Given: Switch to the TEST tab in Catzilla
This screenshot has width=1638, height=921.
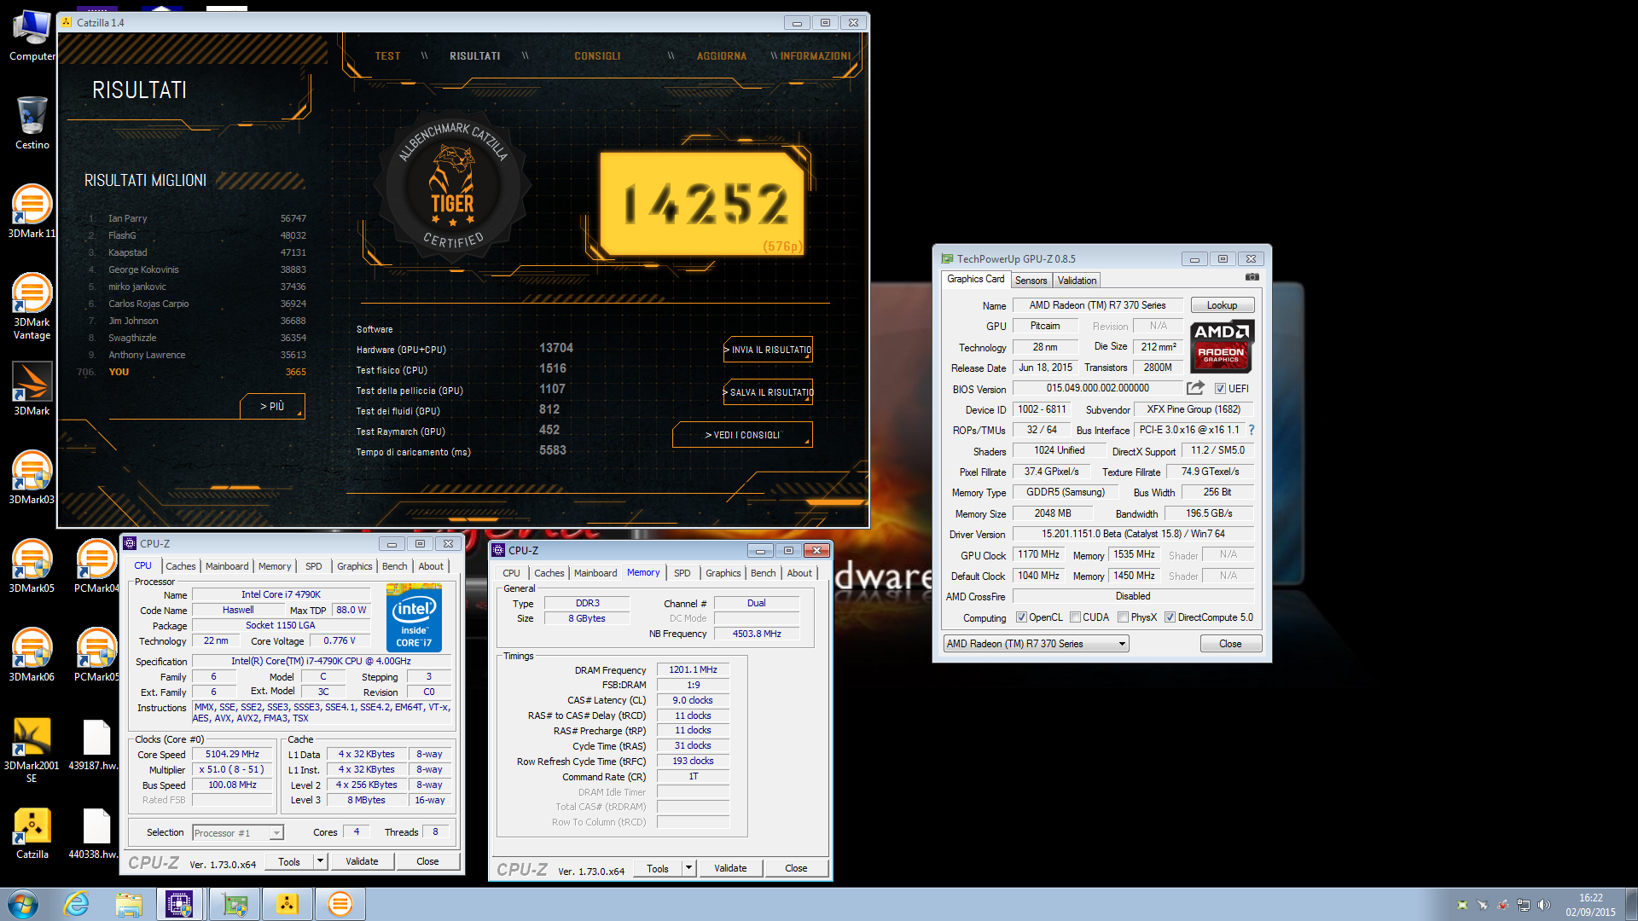Looking at the screenshot, I should coord(387,56).
